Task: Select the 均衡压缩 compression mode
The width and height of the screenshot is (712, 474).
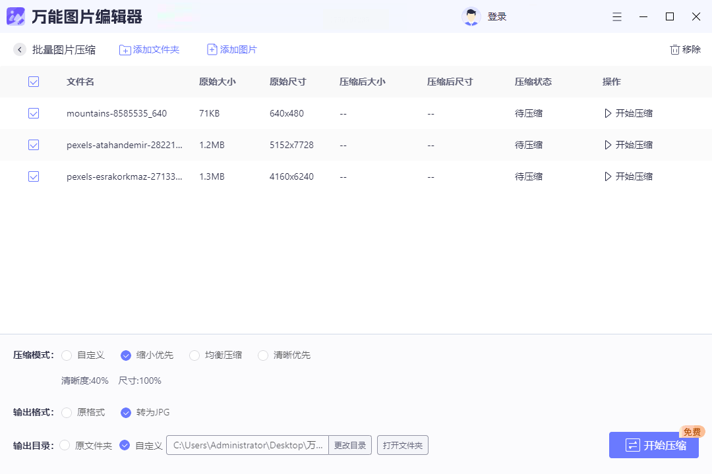Action: [x=194, y=355]
